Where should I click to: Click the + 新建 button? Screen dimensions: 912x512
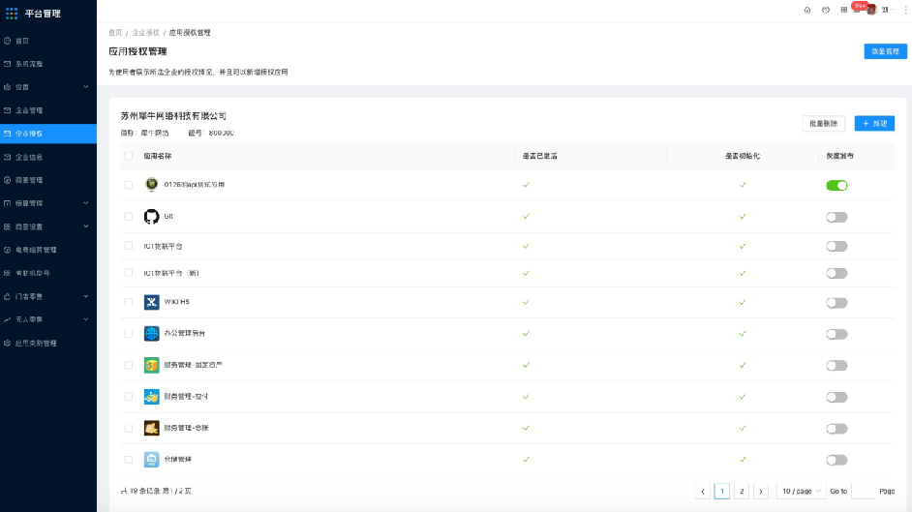coord(874,123)
